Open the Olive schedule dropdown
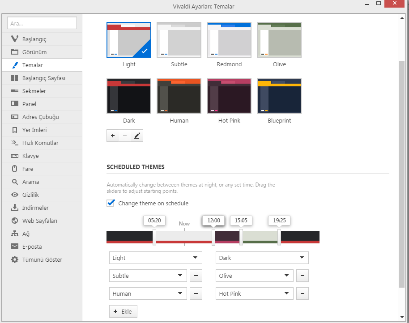 click(254, 276)
